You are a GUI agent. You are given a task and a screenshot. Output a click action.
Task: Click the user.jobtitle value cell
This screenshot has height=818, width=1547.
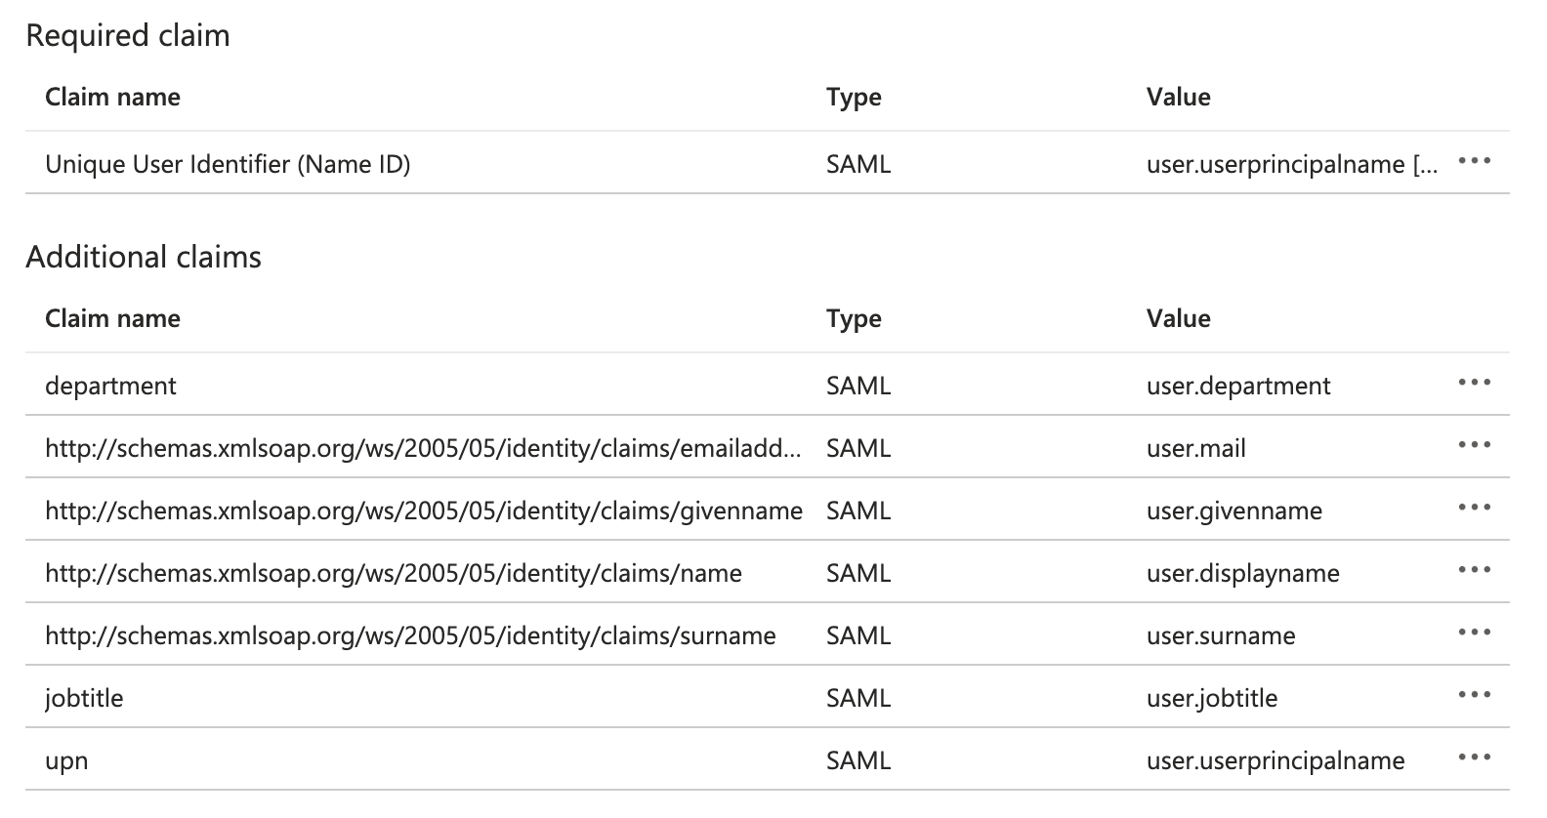1212,698
